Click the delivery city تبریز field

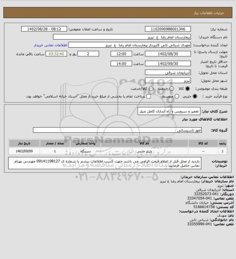168,80
